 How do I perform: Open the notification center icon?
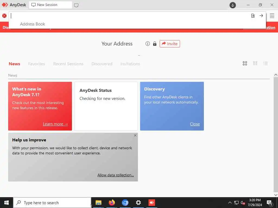point(269,203)
